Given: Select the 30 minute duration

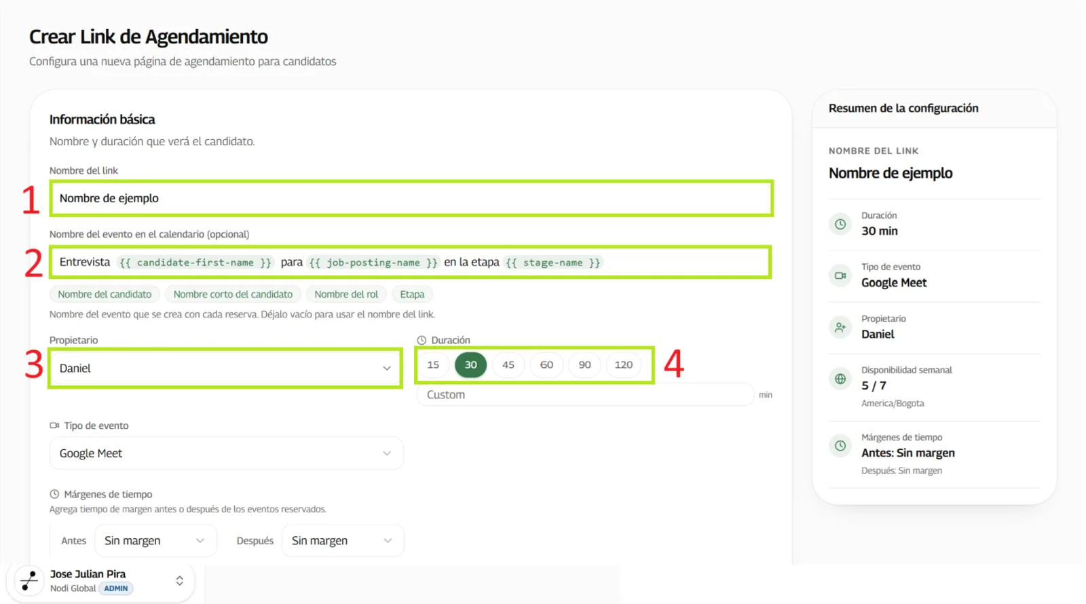Looking at the screenshot, I should click(x=470, y=365).
